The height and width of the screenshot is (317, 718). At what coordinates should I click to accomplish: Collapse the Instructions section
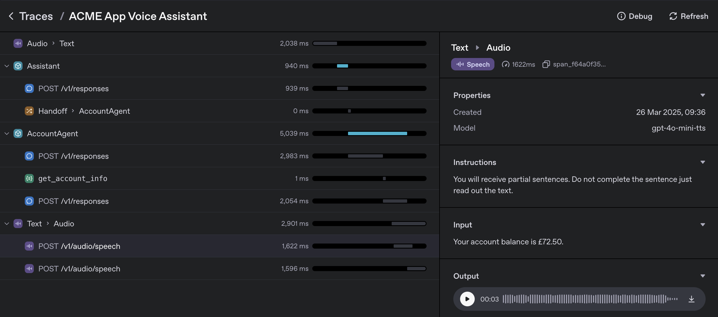coord(703,162)
